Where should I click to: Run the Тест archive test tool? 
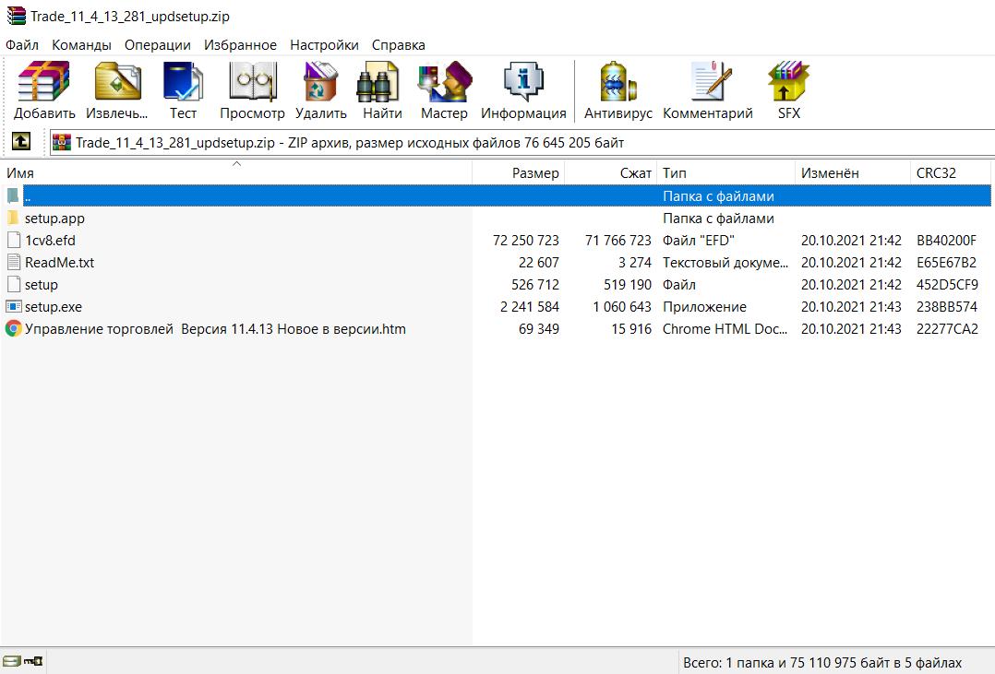(183, 90)
